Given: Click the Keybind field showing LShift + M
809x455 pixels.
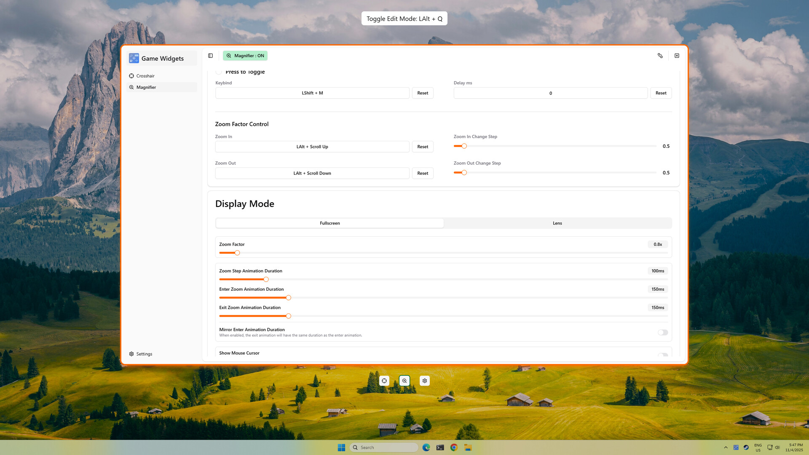Looking at the screenshot, I should (312, 93).
